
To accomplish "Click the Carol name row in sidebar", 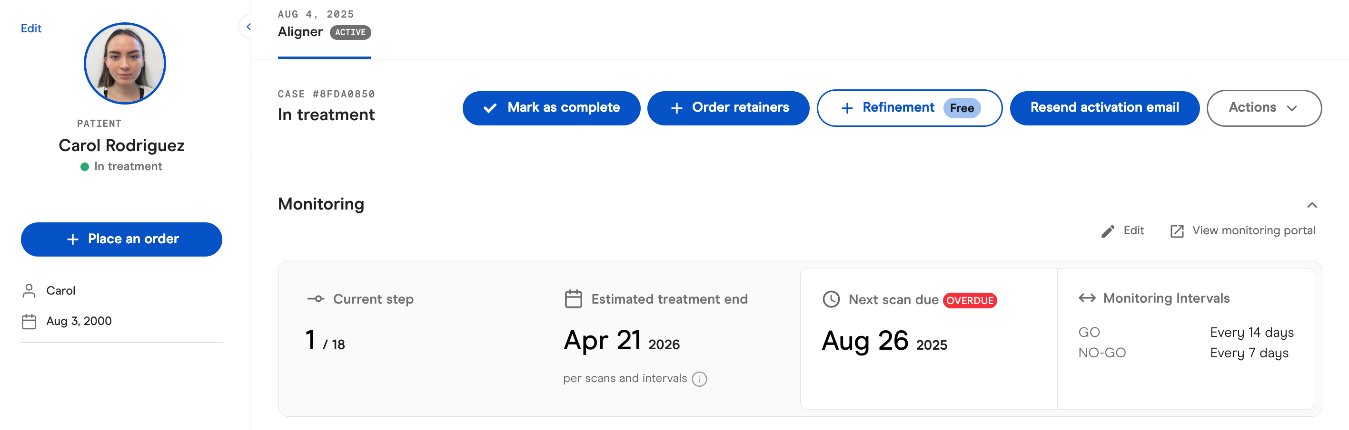I will click(x=61, y=290).
